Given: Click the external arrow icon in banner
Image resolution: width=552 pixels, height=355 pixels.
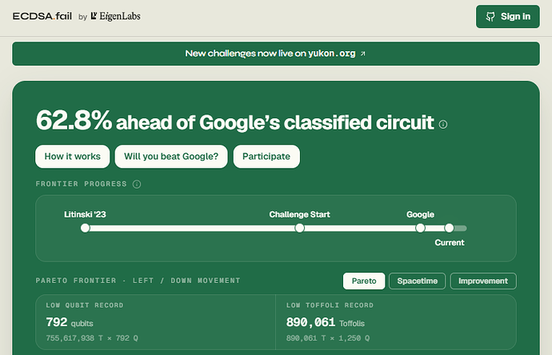Looking at the screenshot, I should tap(362, 54).
